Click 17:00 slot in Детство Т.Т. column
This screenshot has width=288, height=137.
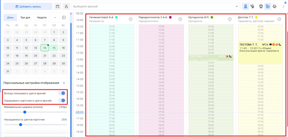[260, 112]
